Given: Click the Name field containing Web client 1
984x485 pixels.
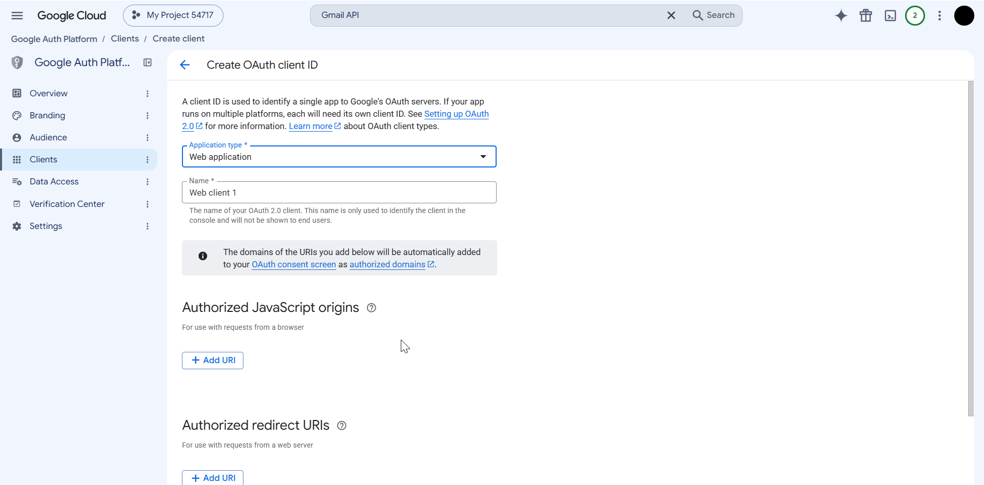Looking at the screenshot, I should [x=339, y=192].
